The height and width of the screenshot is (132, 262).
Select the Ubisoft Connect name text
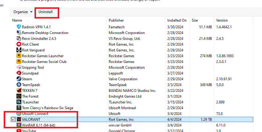(35, 114)
